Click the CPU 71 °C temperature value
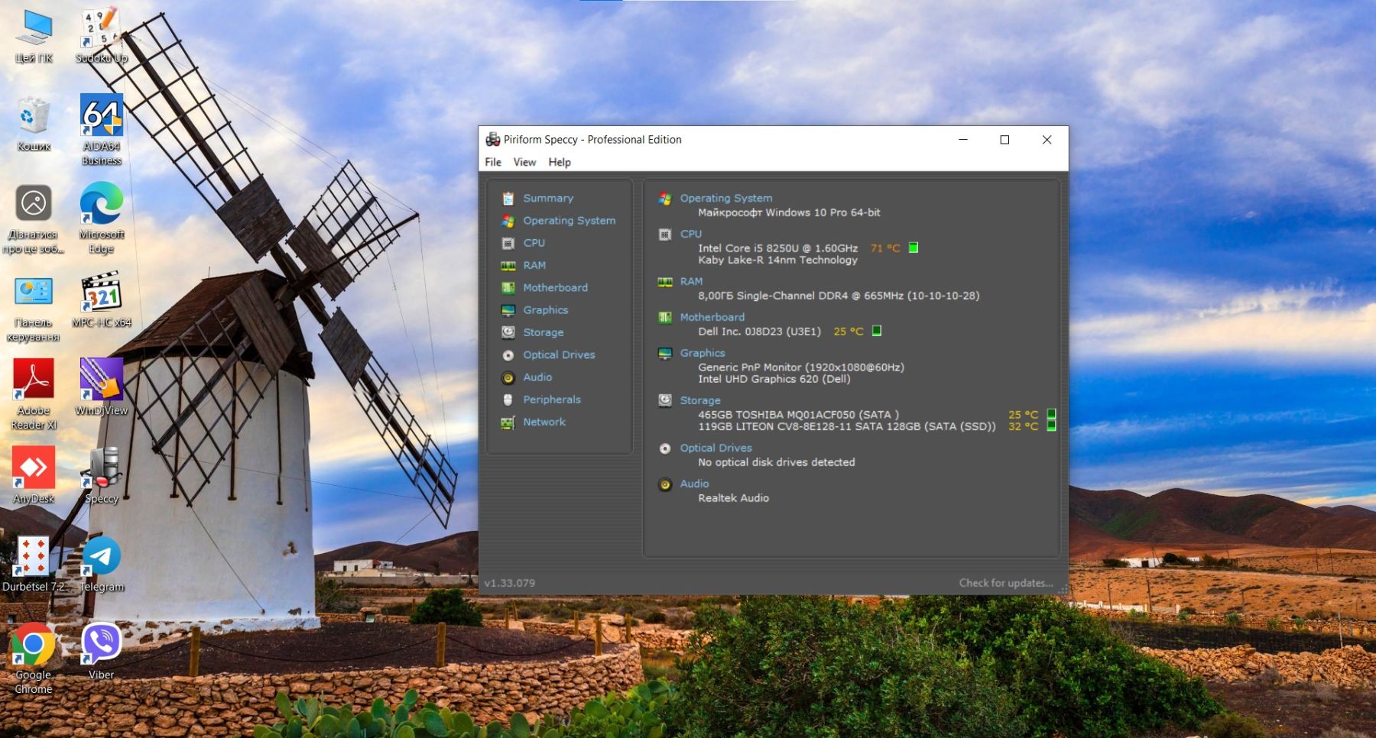1376x738 pixels. pos(885,248)
